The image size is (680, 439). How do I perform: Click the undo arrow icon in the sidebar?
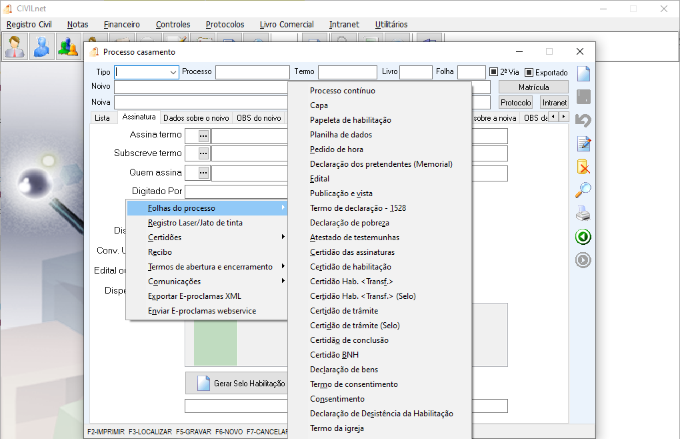584,120
